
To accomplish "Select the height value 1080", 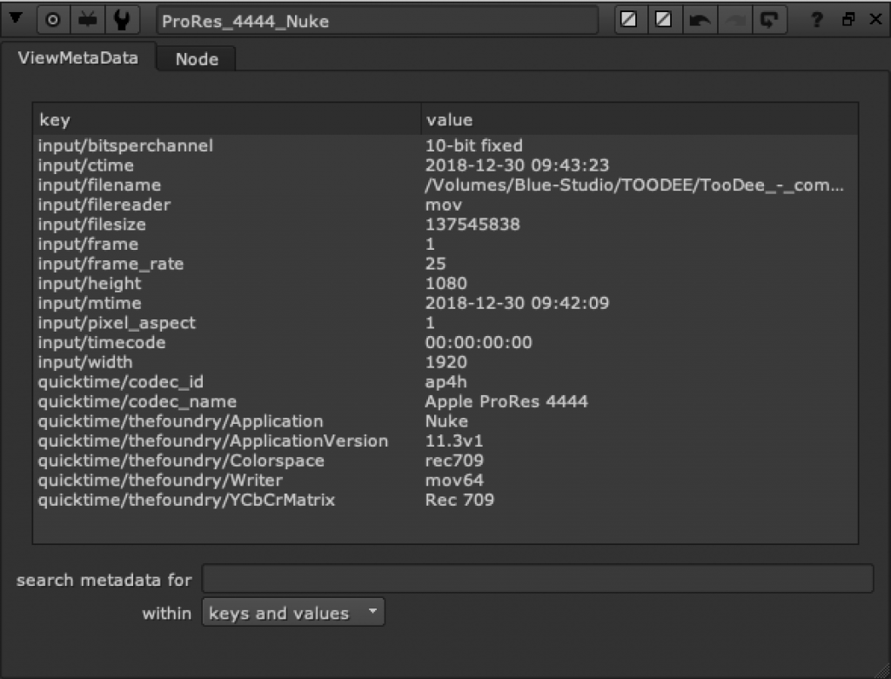I will 446,283.
